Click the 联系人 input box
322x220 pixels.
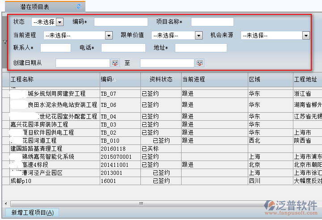56,48
